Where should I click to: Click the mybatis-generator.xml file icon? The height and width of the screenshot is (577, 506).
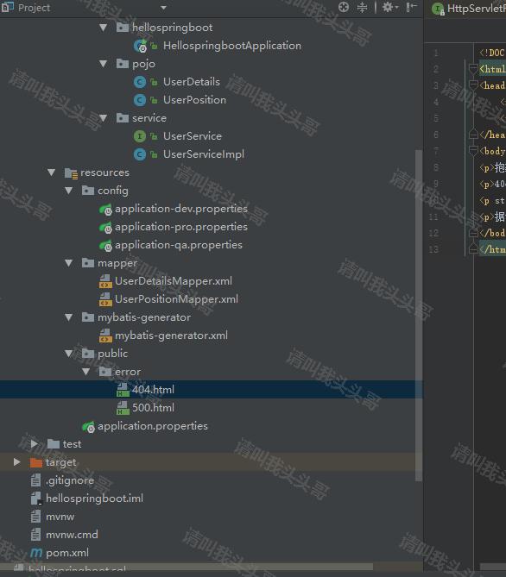tap(105, 336)
